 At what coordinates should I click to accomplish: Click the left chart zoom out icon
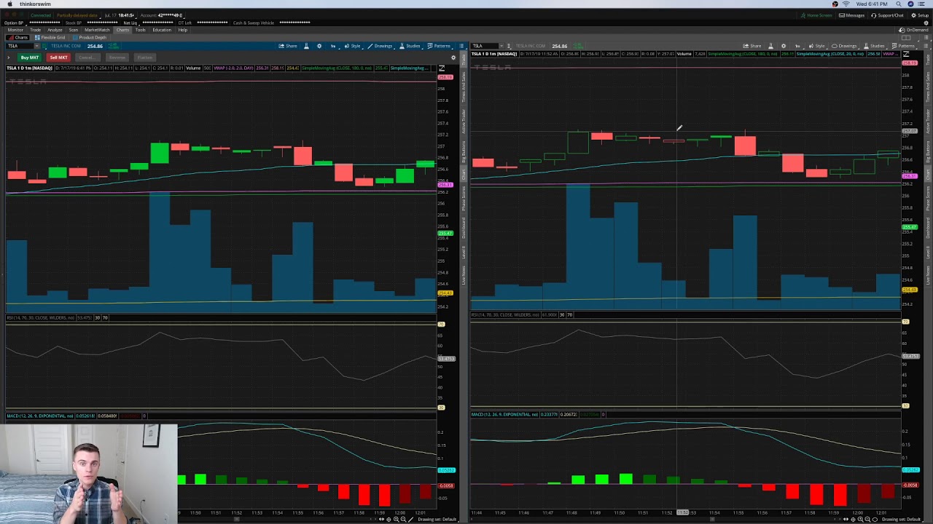404,519
